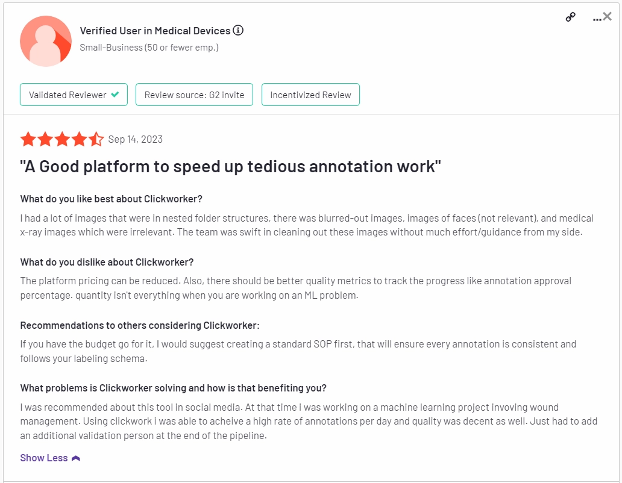Collapse the review with Show Less

pyautogui.click(x=50, y=458)
